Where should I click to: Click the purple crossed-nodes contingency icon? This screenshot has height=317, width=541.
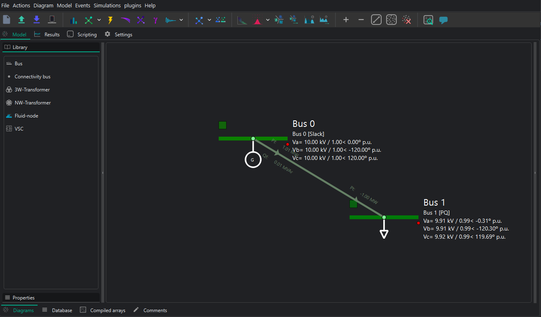141,20
